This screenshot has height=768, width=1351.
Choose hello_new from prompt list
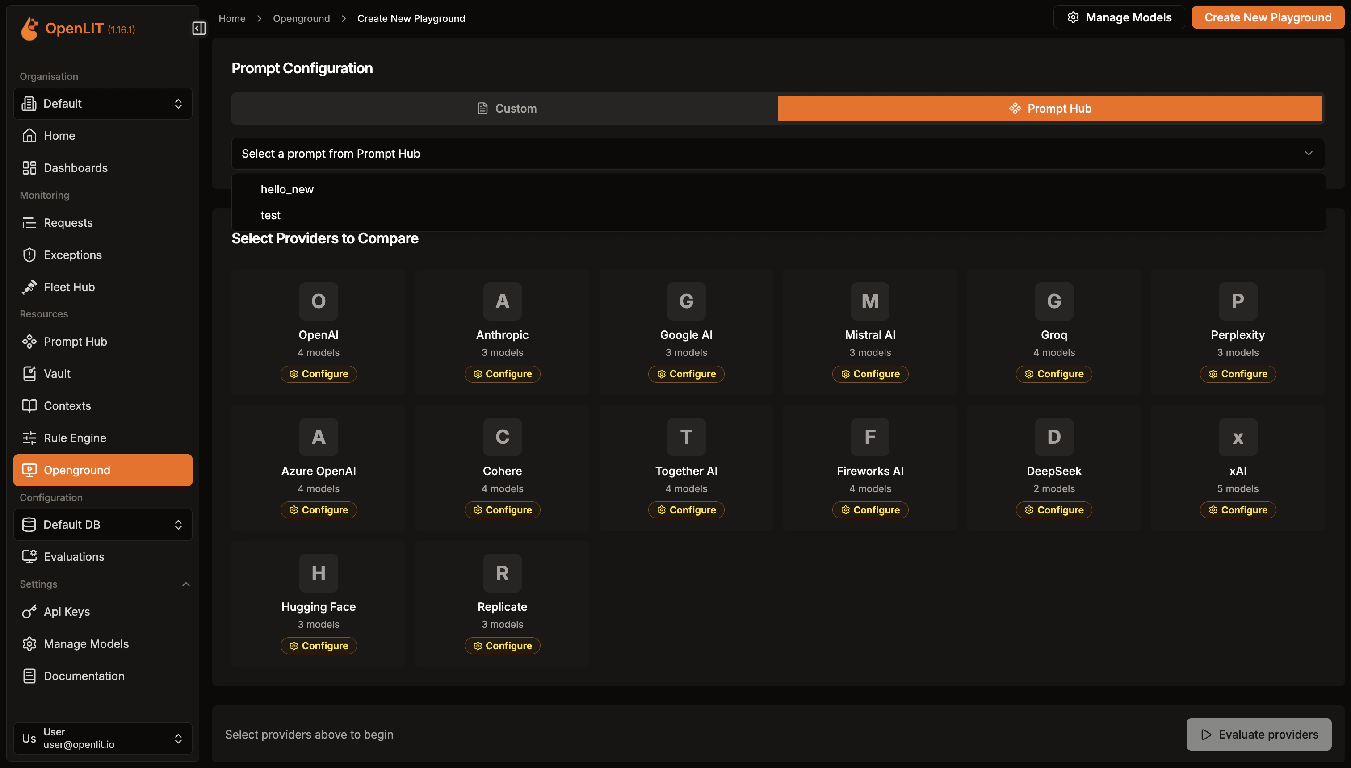(x=286, y=189)
